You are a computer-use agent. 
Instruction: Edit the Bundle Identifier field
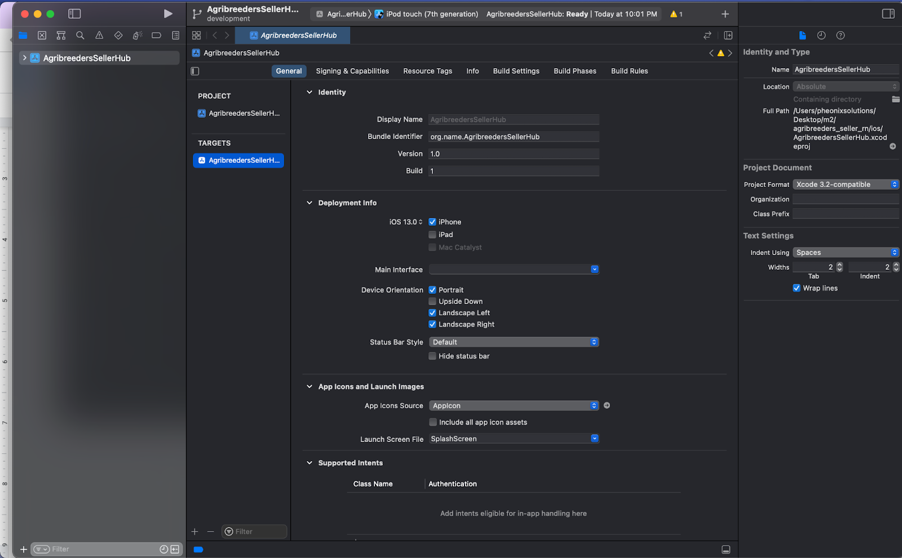(514, 137)
